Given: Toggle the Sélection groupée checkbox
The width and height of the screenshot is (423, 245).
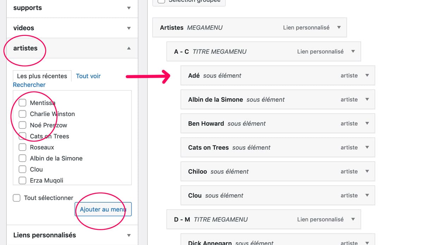Looking at the screenshot, I should (x=161, y=1).
